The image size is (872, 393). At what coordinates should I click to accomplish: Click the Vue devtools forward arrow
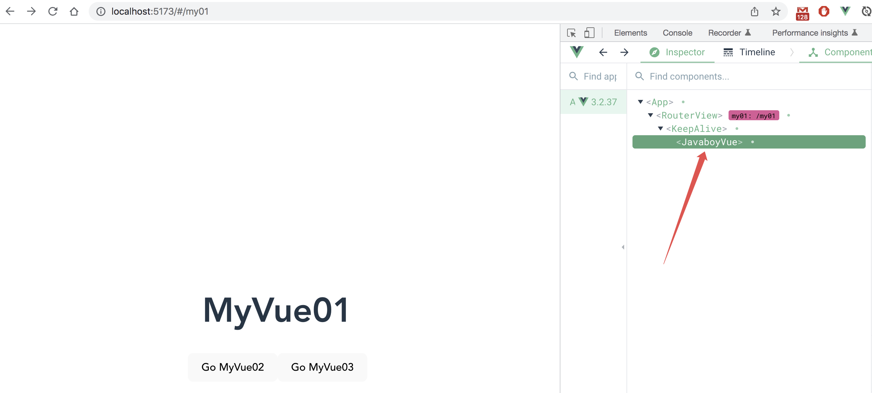click(624, 52)
